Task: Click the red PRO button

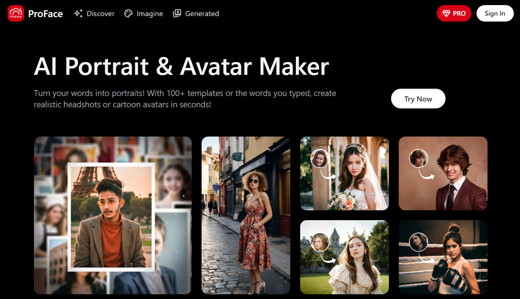Action: click(454, 14)
